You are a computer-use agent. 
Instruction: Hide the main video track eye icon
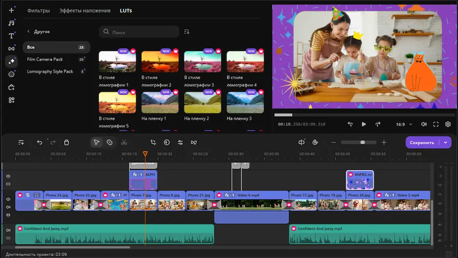click(8, 199)
